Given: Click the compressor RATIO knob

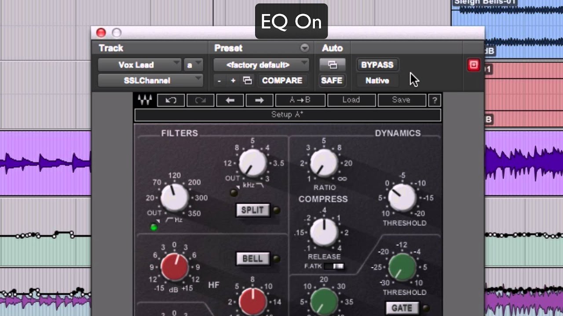Looking at the screenshot, I should pyautogui.click(x=324, y=163).
